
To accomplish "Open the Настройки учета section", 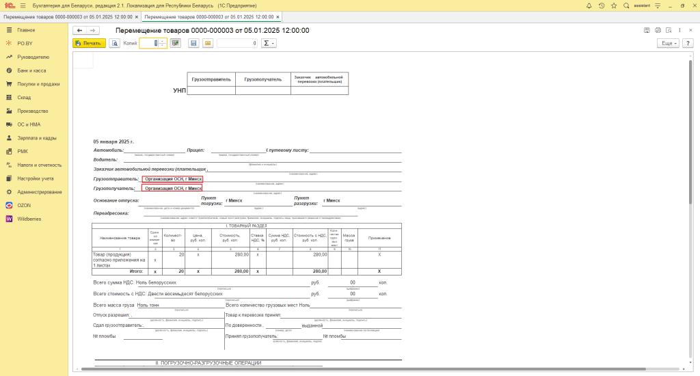I will coord(36,178).
